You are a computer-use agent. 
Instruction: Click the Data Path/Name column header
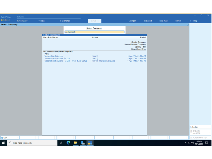50,37
